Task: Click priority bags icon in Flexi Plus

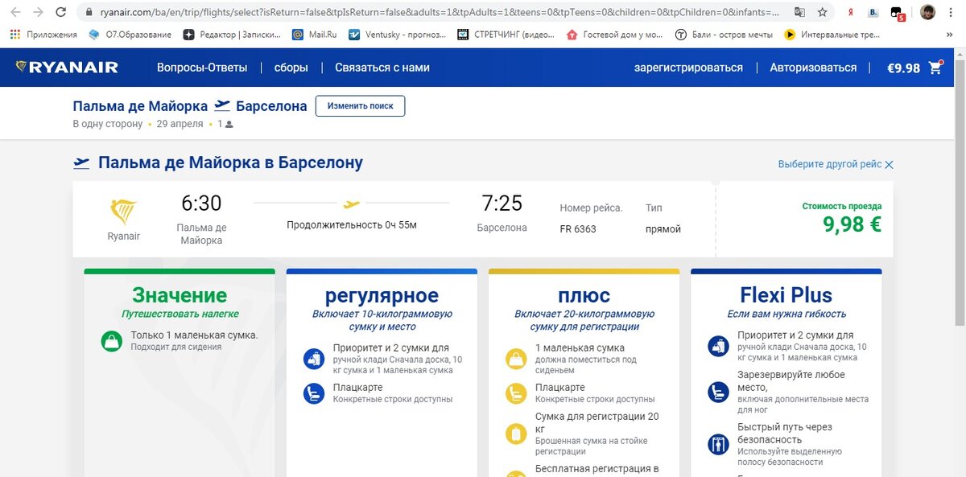Action: coord(718,347)
